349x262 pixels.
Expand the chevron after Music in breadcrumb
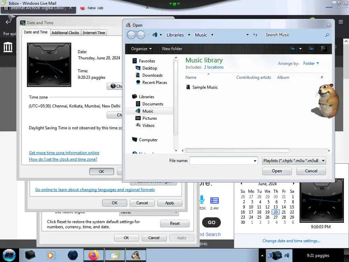[212, 35]
